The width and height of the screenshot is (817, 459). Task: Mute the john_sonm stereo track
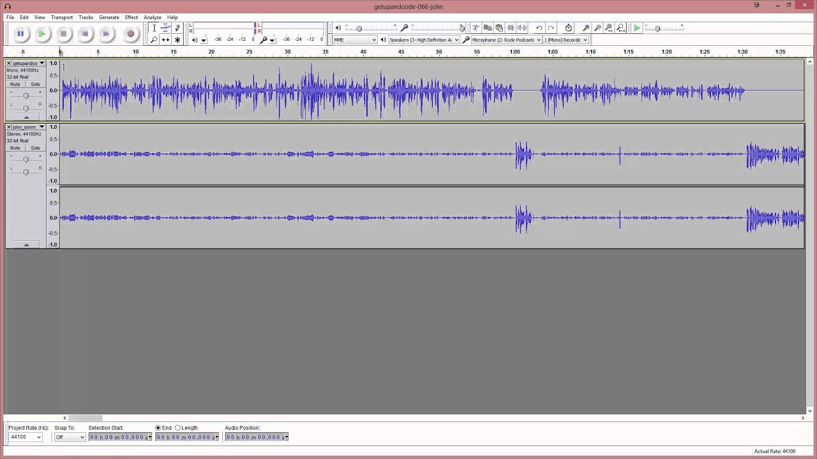tap(15, 148)
